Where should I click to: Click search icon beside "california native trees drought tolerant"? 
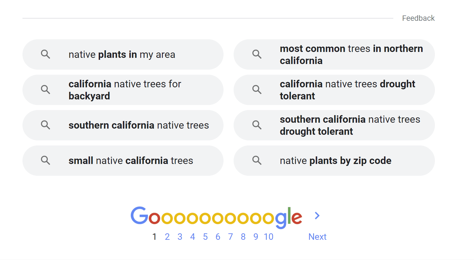(x=257, y=90)
